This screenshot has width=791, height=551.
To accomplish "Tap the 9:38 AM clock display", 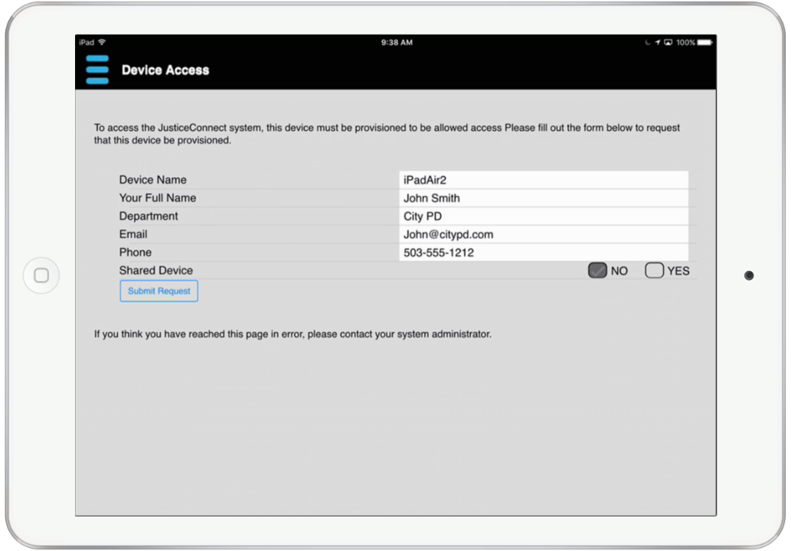I will click(x=397, y=42).
